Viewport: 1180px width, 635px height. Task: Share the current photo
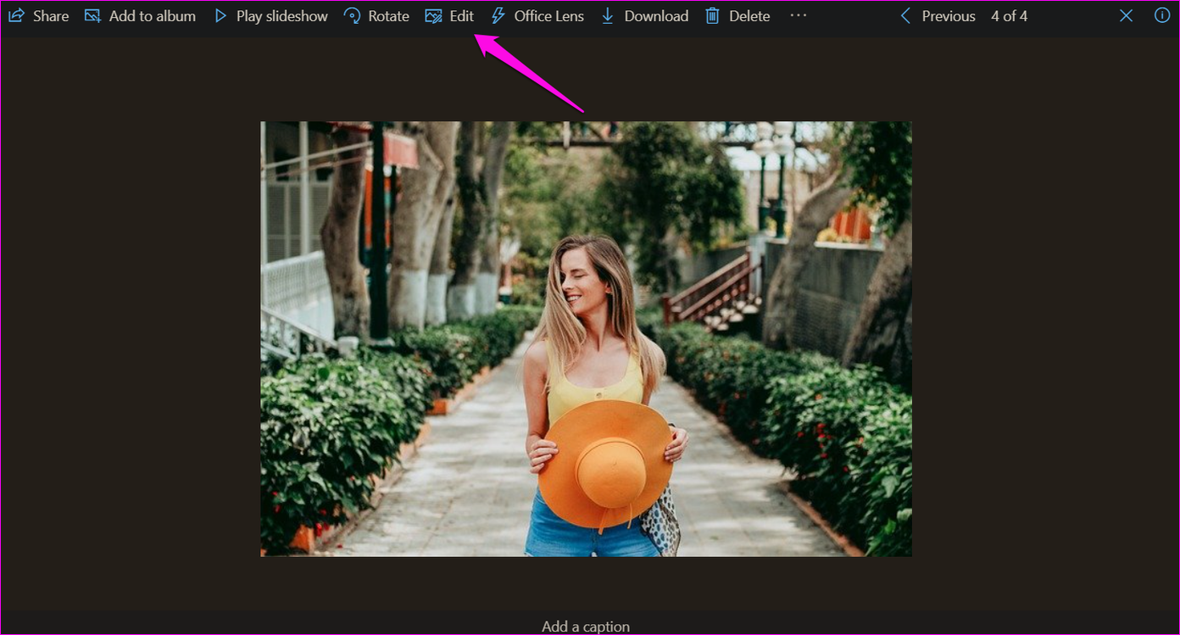39,16
